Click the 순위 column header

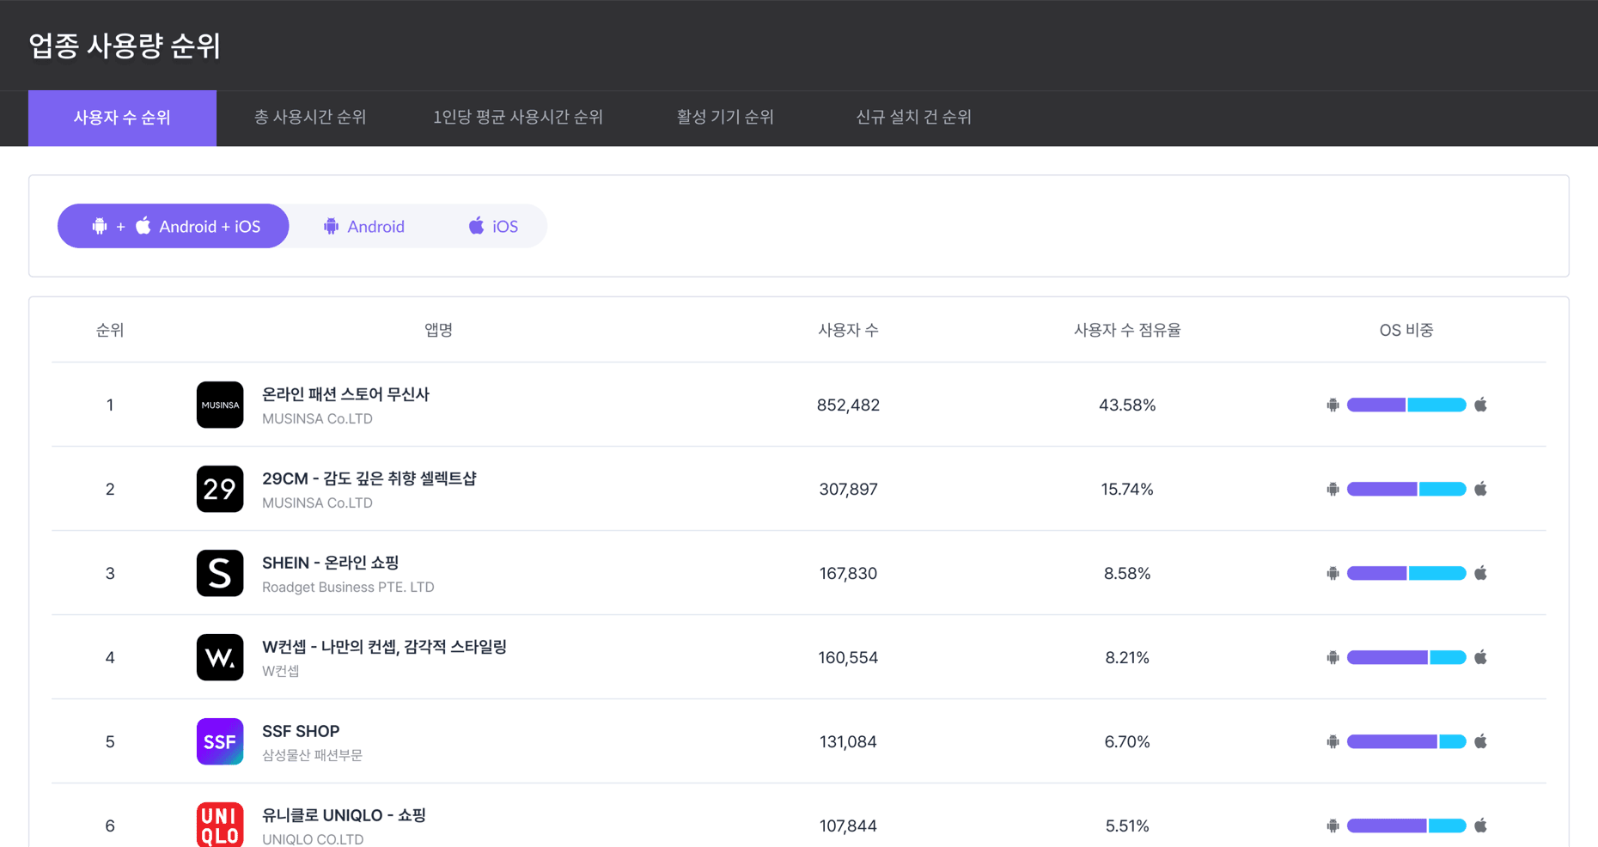pyautogui.click(x=110, y=330)
